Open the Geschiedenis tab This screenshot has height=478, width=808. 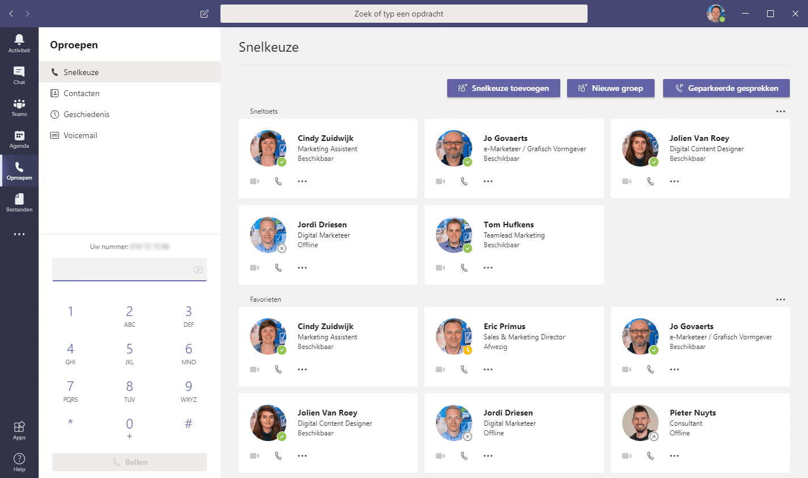pos(130,114)
